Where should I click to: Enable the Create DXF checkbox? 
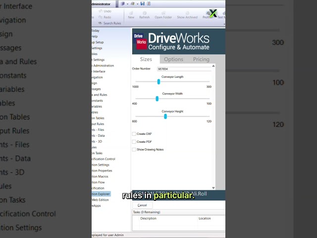(x=134, y=134)
